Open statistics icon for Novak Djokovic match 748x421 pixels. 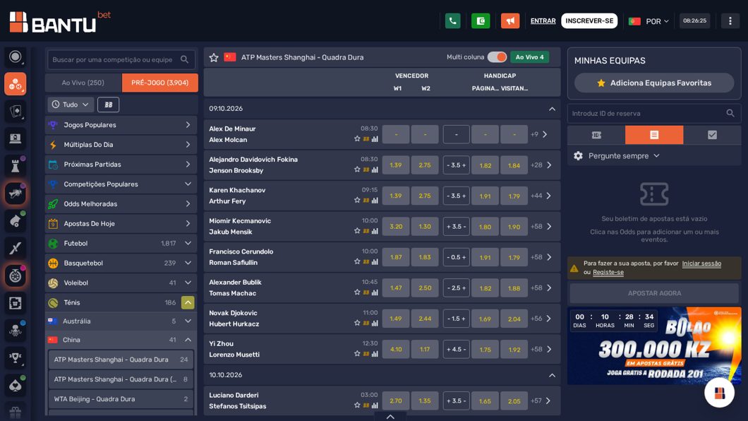tap(375, 323)
